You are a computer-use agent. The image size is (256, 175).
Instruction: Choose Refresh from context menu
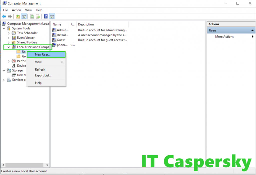(46, 69)
